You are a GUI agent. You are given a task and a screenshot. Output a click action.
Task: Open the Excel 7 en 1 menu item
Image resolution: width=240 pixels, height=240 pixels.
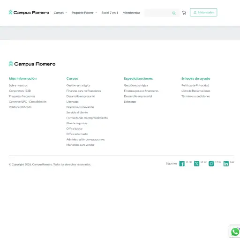pyautogui.click(x=110, y=13)
